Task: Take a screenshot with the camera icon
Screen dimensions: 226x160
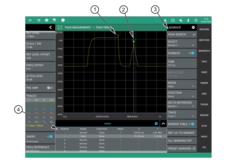Action: (47, 20)
